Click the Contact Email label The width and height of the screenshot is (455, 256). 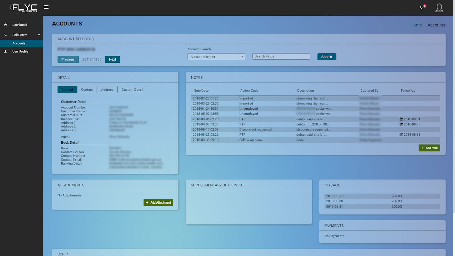tap(71, 159)
